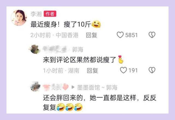The height and width of the screenshot is (120, 175).
Task: Like 李湘's comment with heart icon
Action: (120, 35)
